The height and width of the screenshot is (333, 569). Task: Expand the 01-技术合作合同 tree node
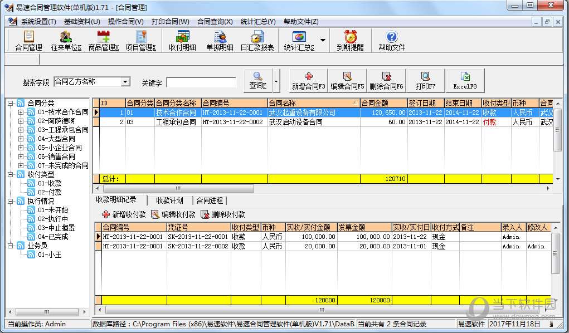21,112
